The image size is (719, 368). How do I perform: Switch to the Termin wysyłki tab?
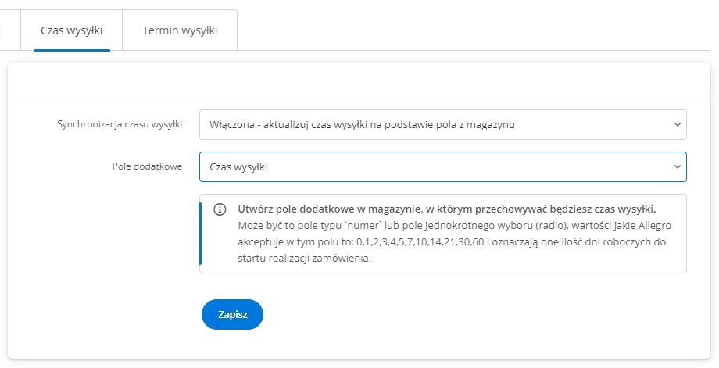pos(180,30)
